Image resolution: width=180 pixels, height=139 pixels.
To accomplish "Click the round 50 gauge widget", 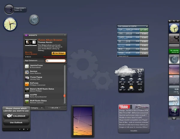I will pos(34,19).
